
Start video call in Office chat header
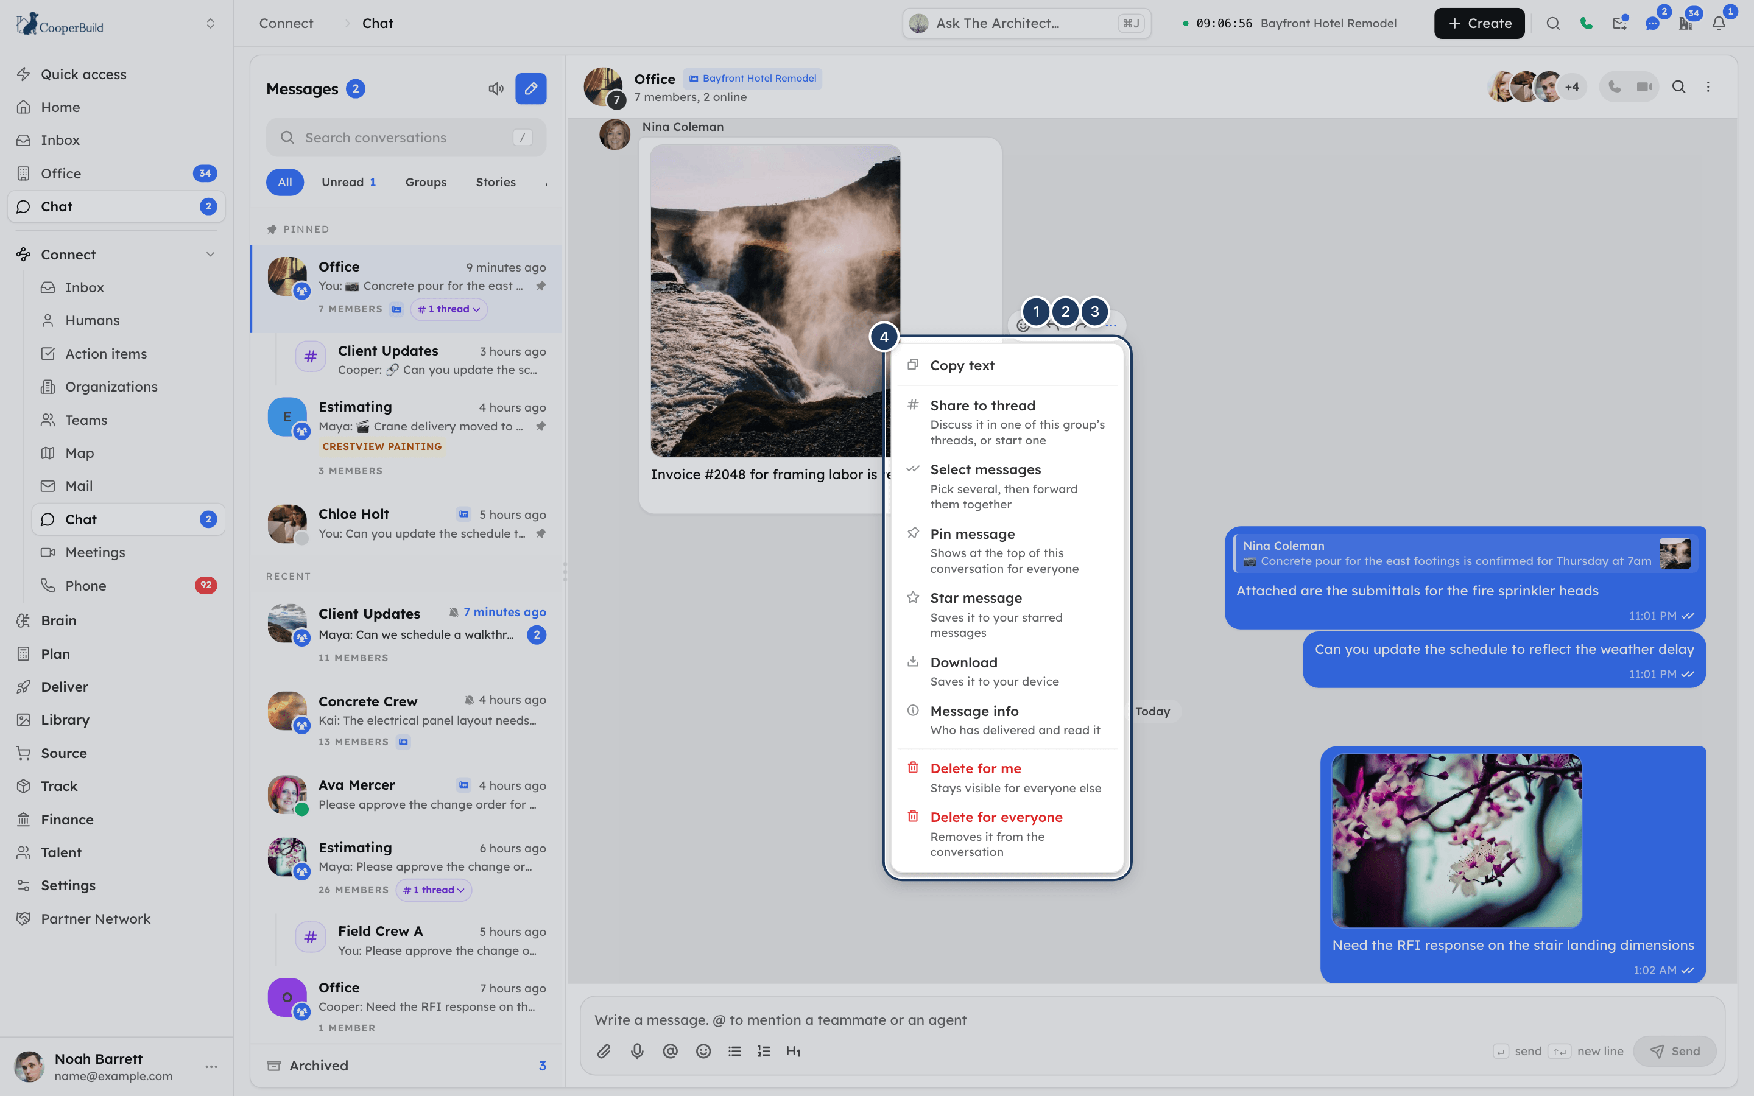(x=1644, y=87)
